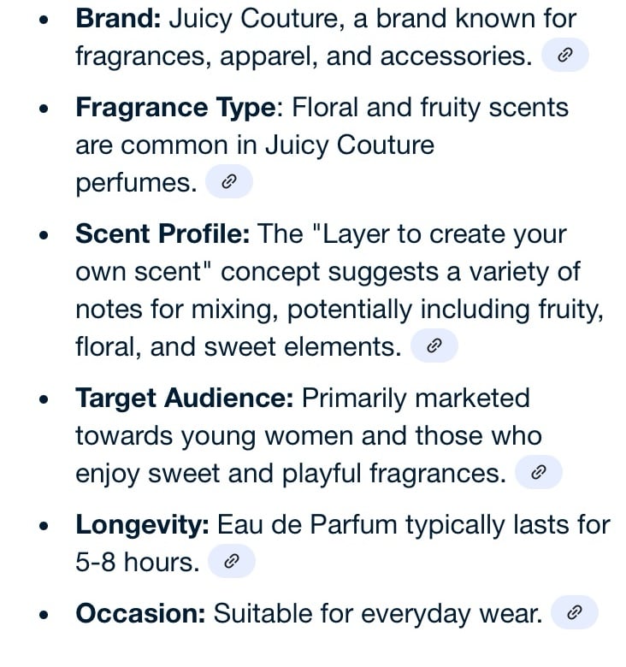This screenshot has height=667, width=626.
Task: Click the phrase 'Floral and fruity scents'
Action: (x=430, y=108)
